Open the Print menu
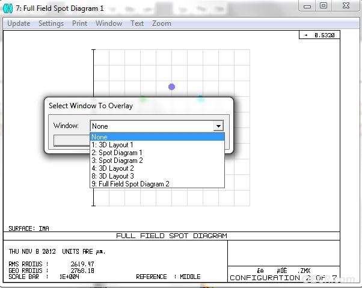Viewport: 362px width, 288px height. (x=79, y=23)
